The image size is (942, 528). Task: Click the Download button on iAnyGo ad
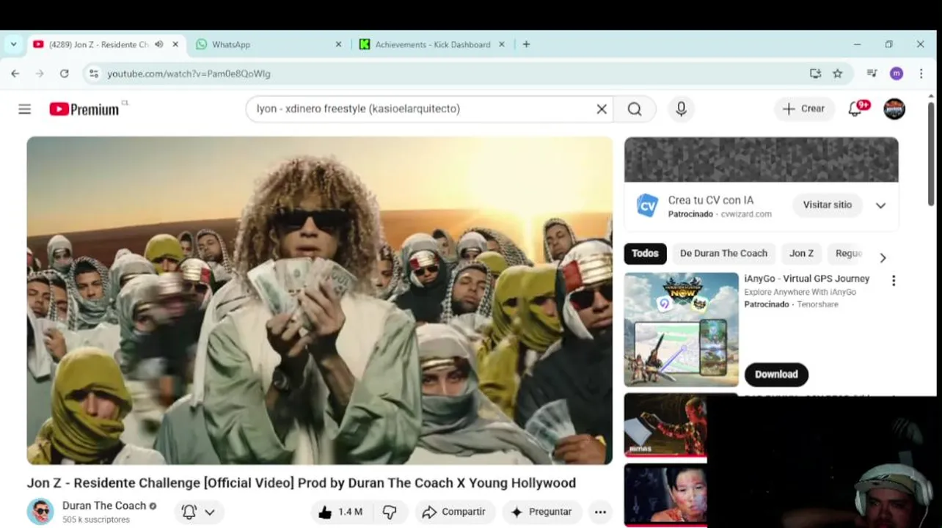pos(776,375)
